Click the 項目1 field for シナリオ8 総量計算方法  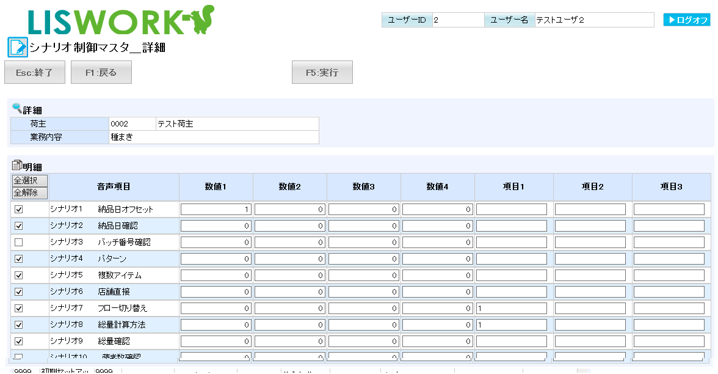[512, 324]
